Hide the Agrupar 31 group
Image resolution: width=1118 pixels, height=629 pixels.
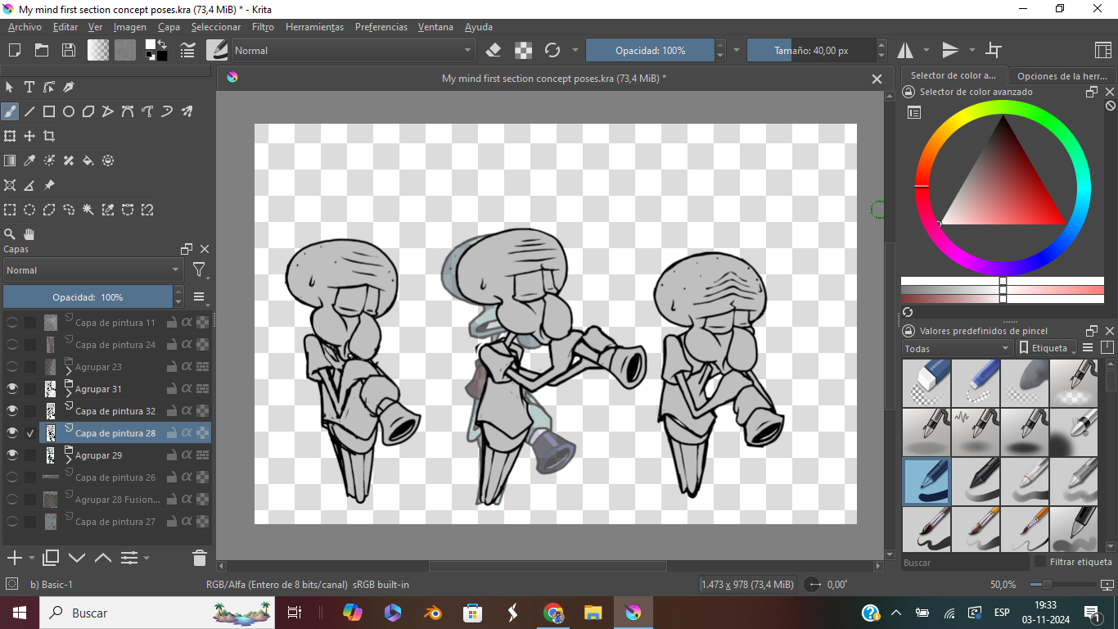pyautogui.click(x=12, y=389)
